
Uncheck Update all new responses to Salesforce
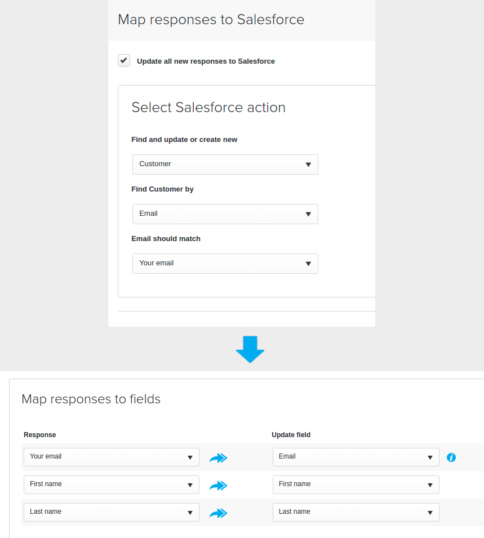tap(124, 60)
